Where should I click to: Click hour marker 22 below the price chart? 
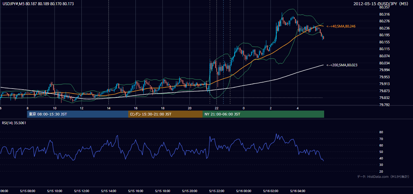coord(217,108)
